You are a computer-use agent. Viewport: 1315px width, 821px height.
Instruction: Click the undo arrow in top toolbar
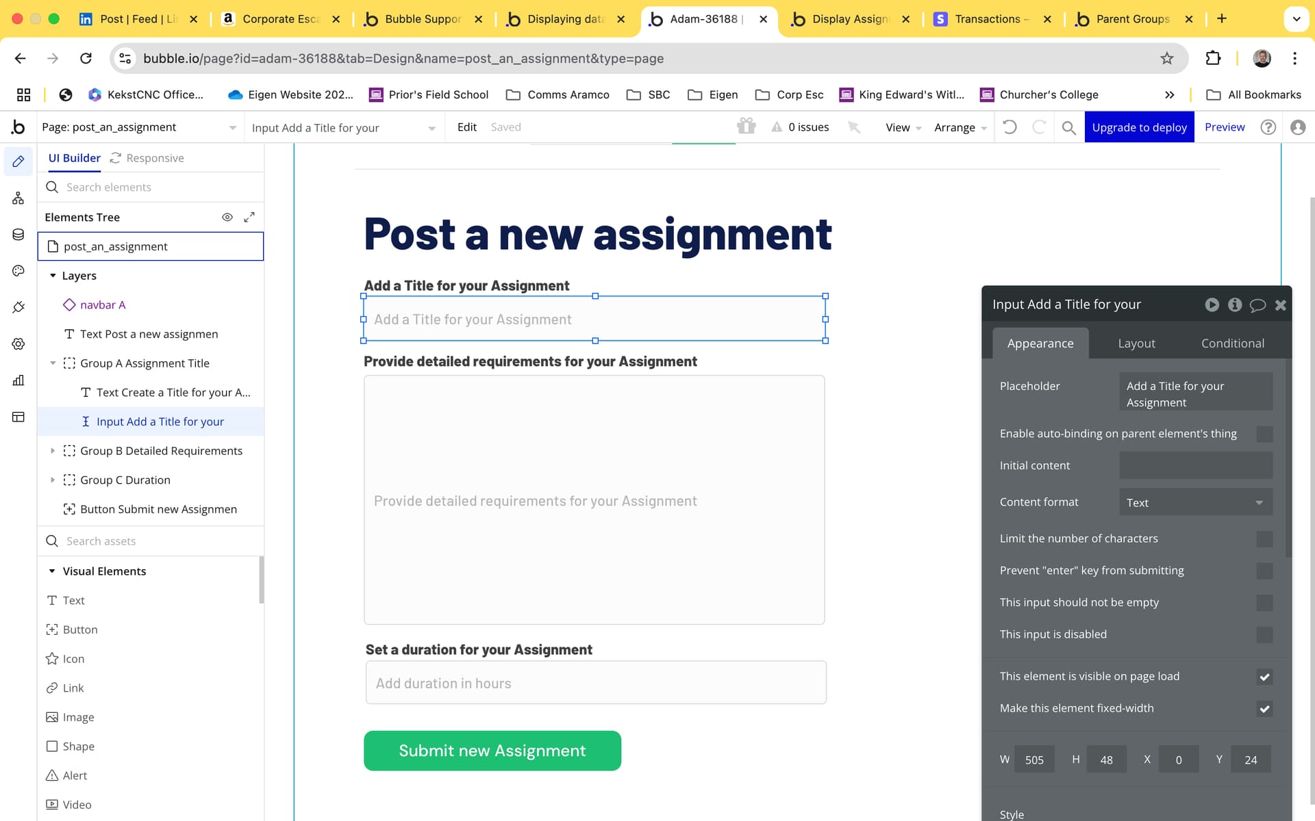[x=1010, y=127]
